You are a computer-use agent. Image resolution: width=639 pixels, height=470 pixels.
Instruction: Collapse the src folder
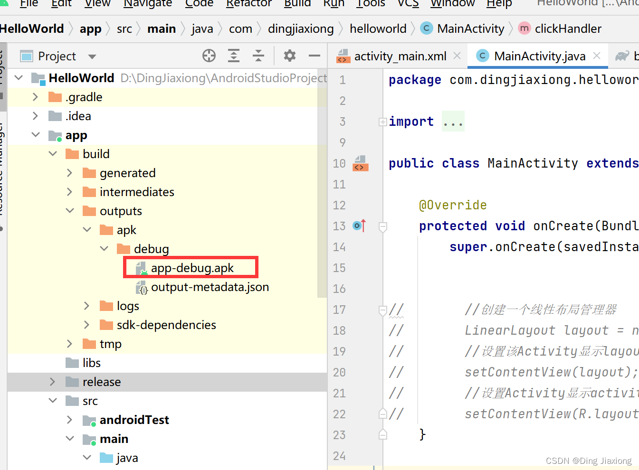point(53,401)
